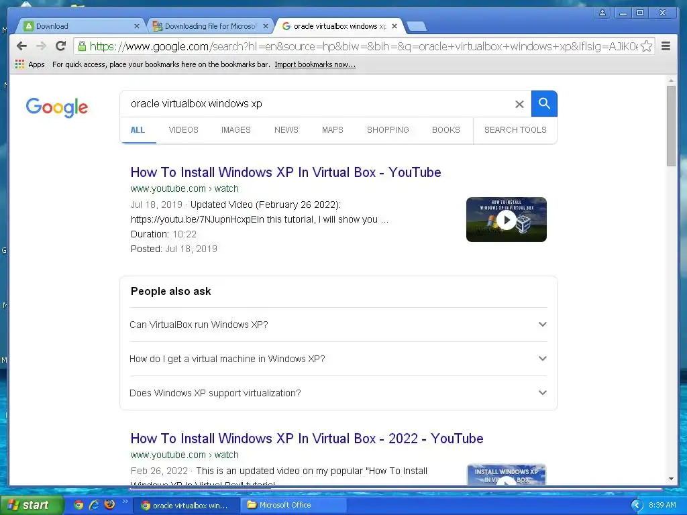
Task: Click the first result's www.youtube.com › watch URL
Action: click(184, 188)
